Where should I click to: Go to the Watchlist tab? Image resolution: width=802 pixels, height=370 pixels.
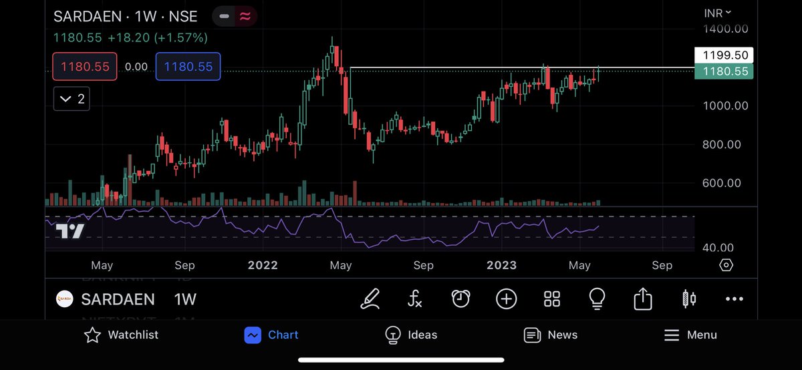point(121,335)
